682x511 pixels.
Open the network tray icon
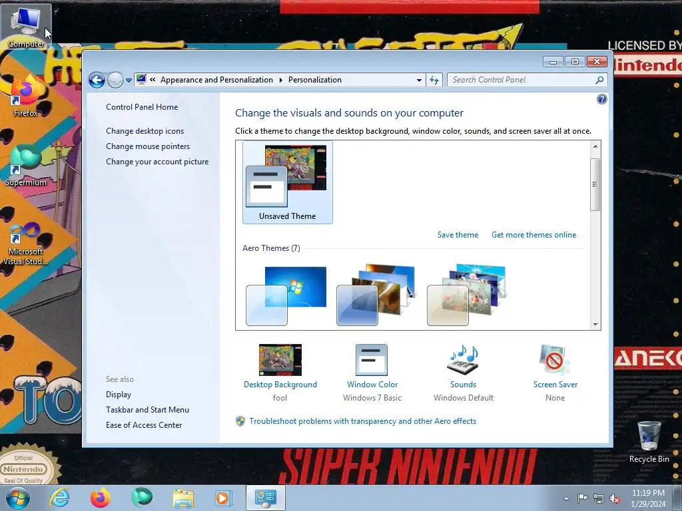[599, 498]
